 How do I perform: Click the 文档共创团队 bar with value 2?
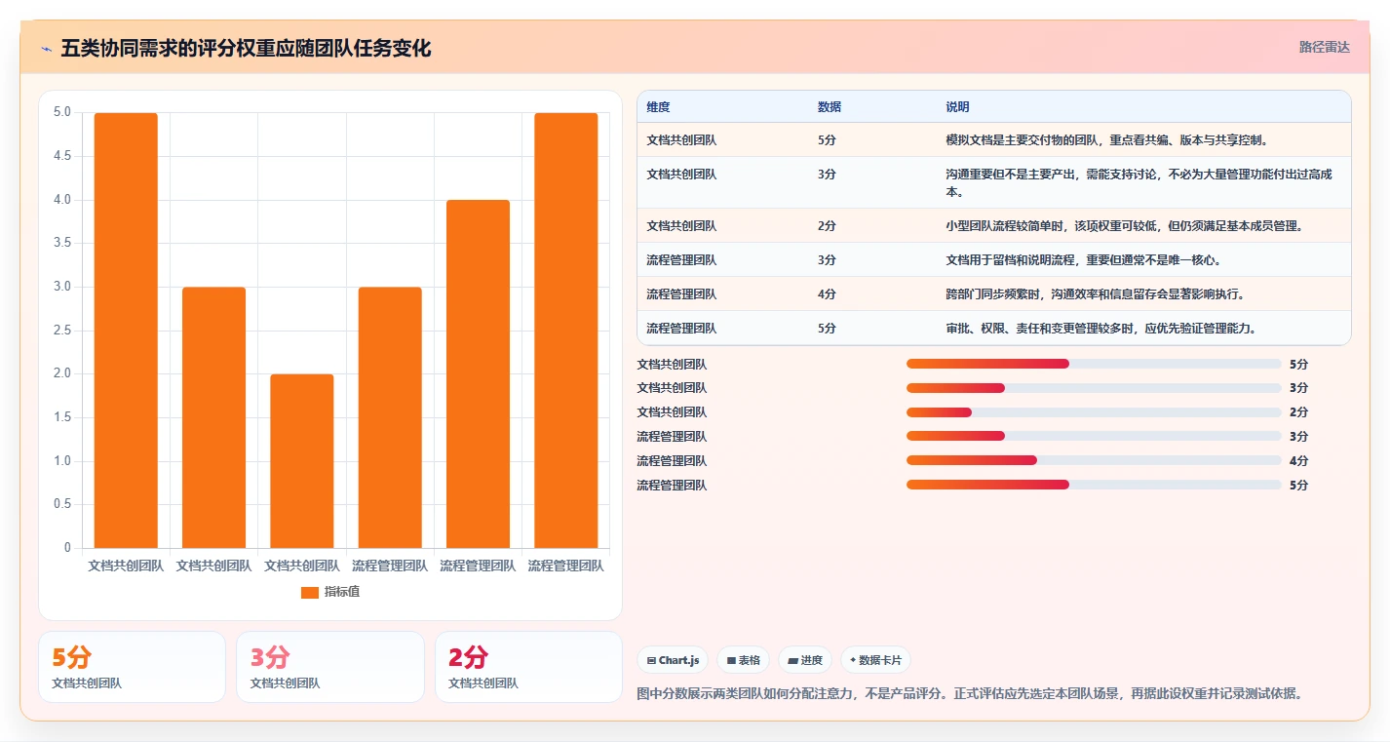point(302,461)
